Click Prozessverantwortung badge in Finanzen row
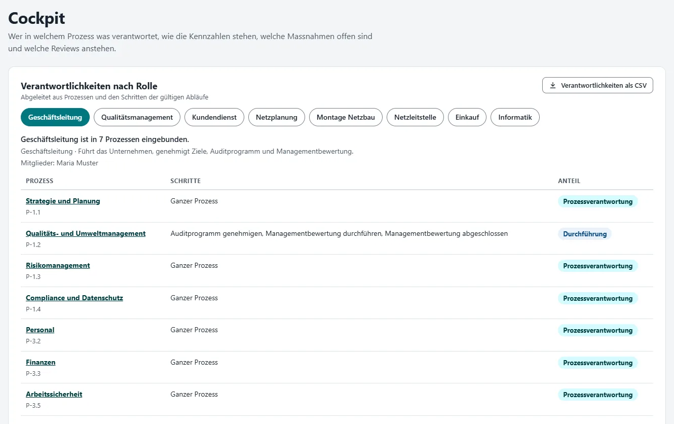Screen dimensions: 674x424 click(x=598, y=363)
